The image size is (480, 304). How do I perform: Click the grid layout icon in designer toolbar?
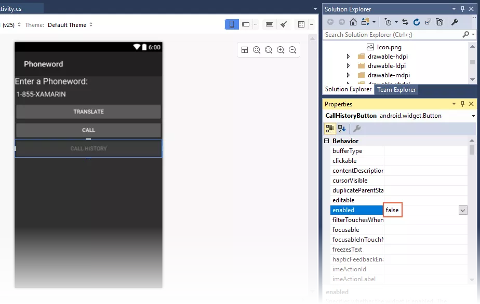coord(301,24)
